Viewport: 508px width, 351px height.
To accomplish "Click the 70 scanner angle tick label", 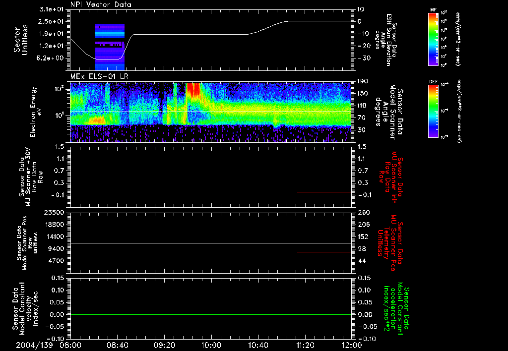I will click(361, 118).
